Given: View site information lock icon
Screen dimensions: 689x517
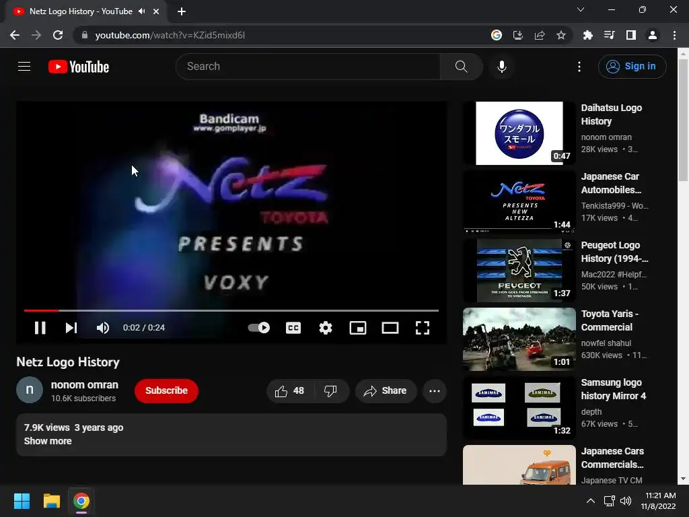Looking at the screenshot, I should coord(85,35).
